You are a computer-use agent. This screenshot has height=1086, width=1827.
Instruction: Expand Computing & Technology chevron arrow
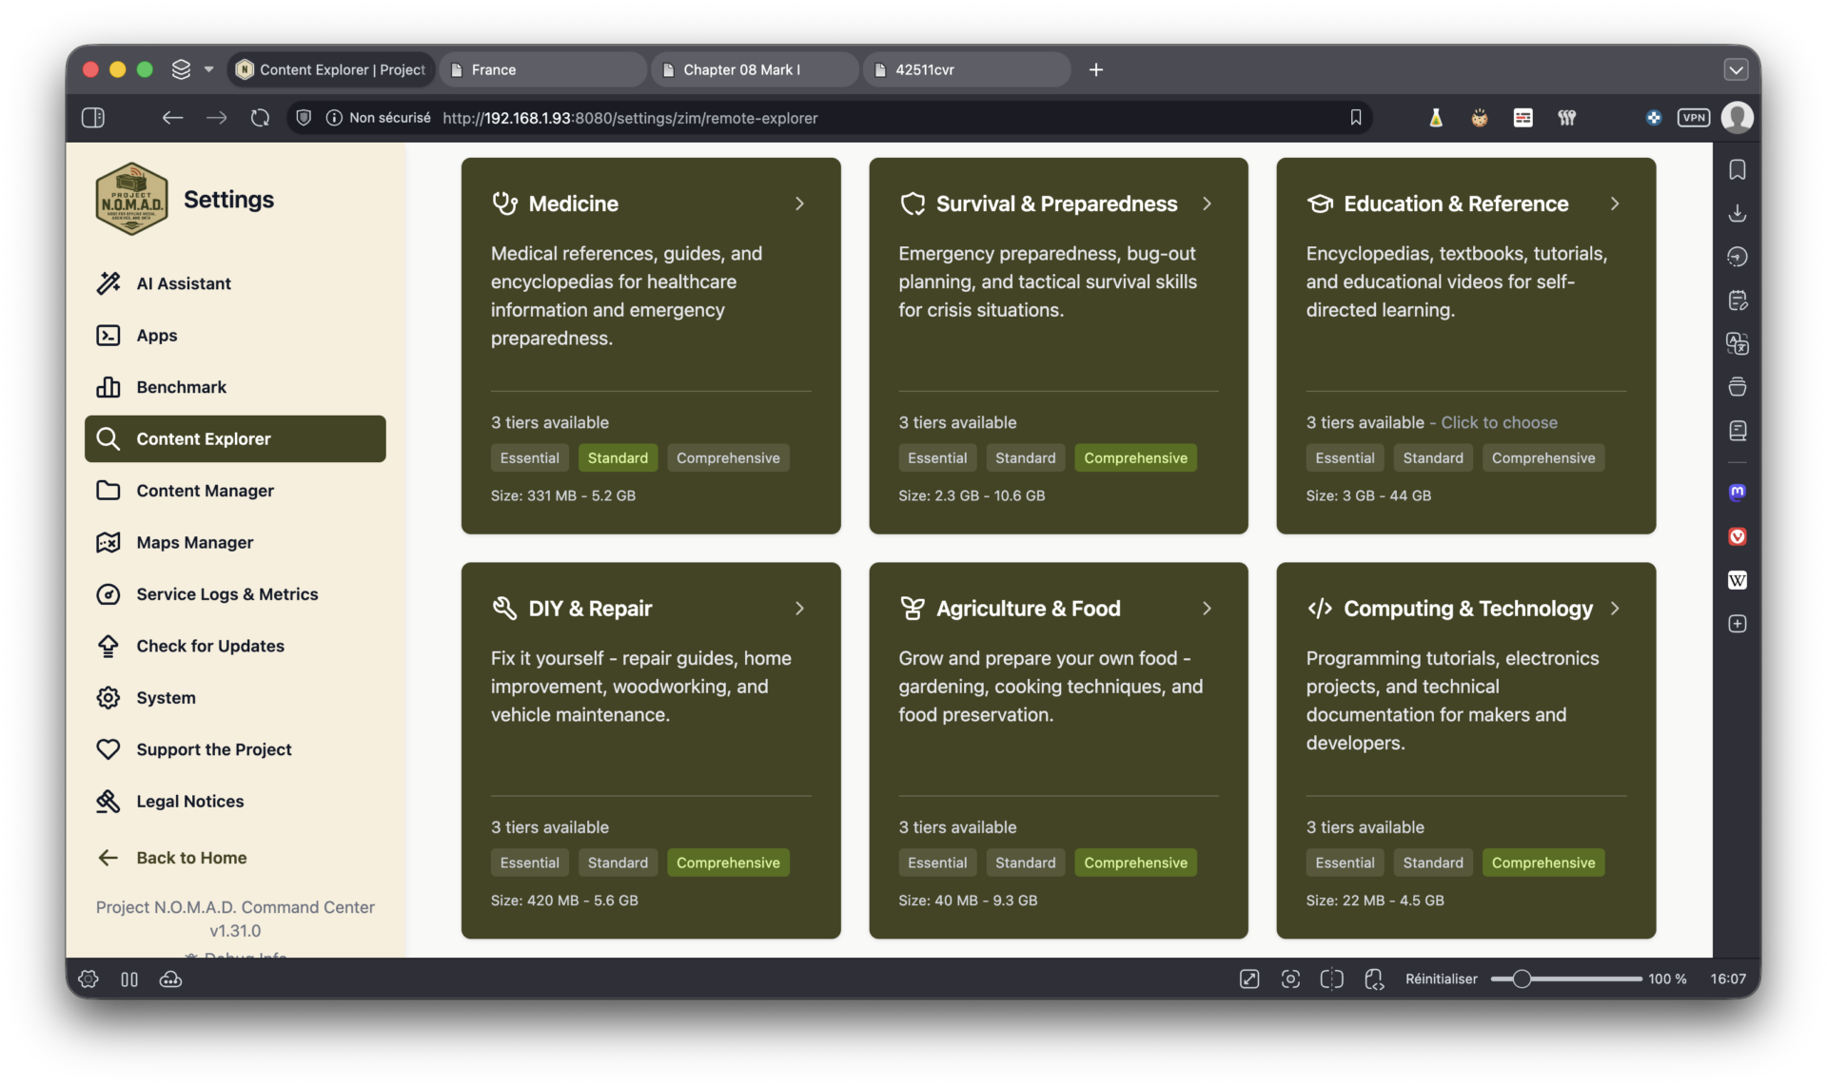(x=1614, y=609)
